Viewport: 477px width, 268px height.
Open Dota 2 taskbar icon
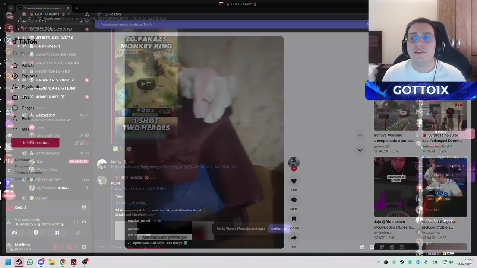coord(73,262)
